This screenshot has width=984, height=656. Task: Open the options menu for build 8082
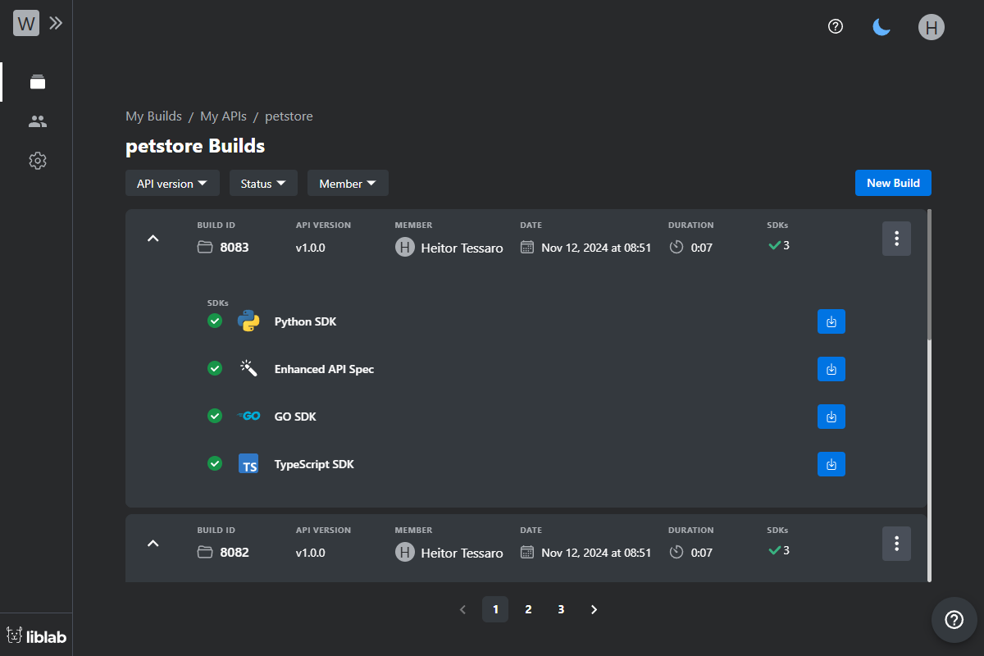pyautogui.click(x=896, y=544)
